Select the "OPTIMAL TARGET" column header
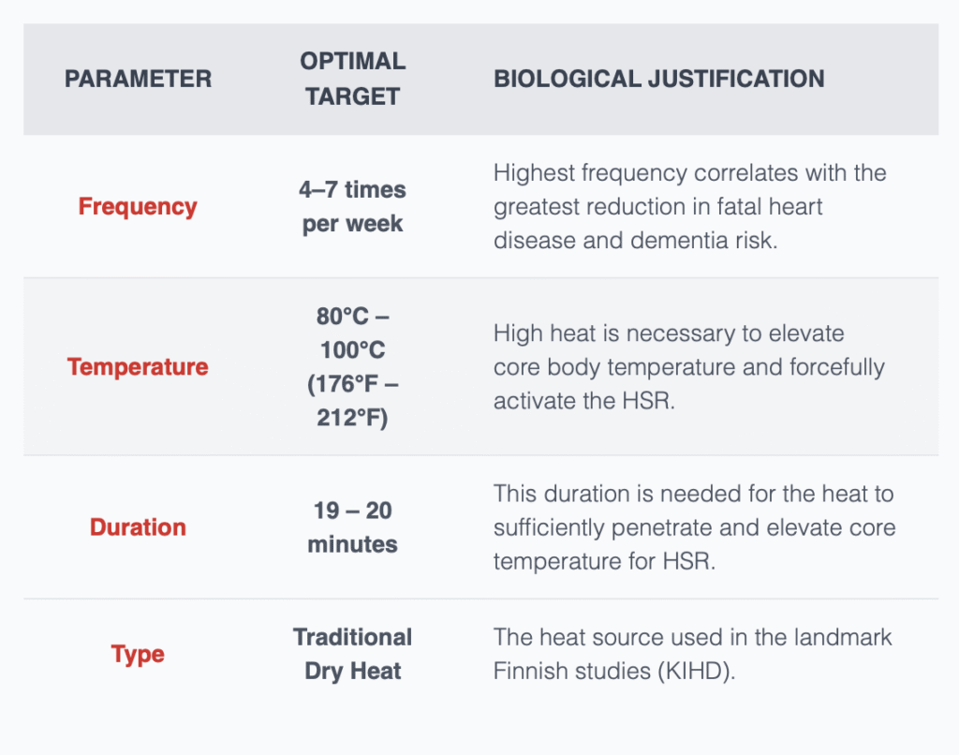Image resolution: width=959 pixels, height=755 pixels. (352, 79)
